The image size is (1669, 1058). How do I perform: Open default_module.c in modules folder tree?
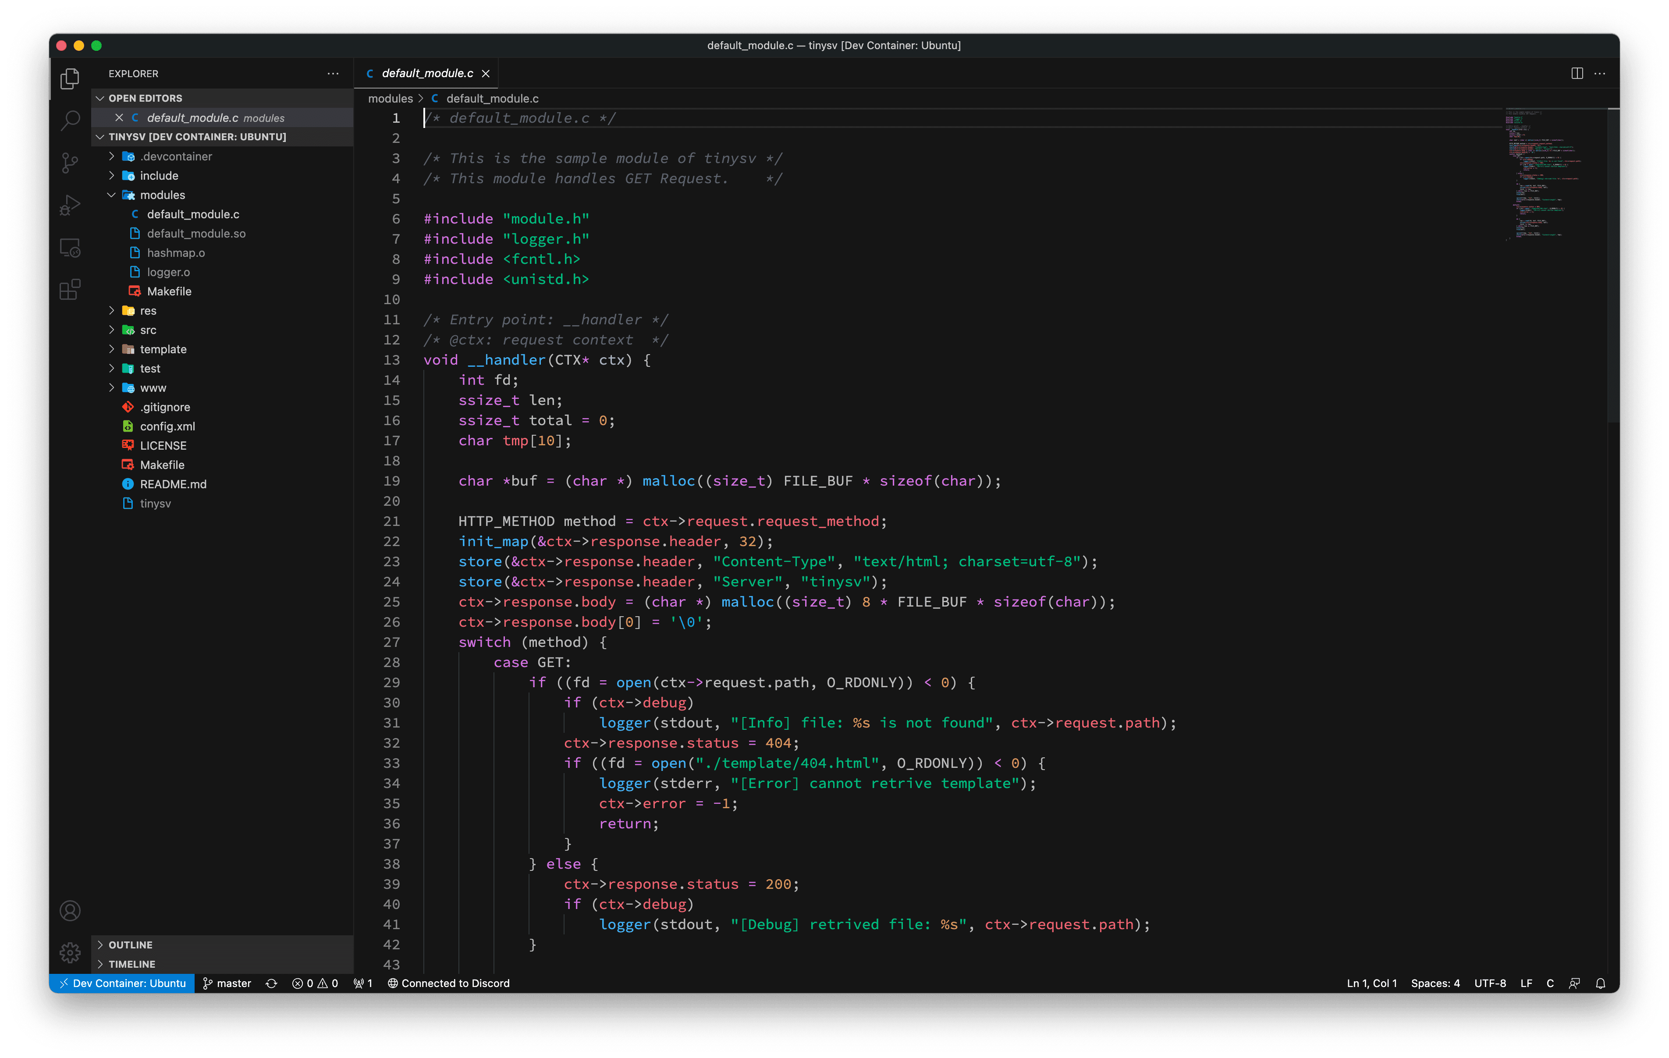(223, 214)
